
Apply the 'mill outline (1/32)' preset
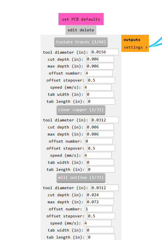click(x=81, y=178)
